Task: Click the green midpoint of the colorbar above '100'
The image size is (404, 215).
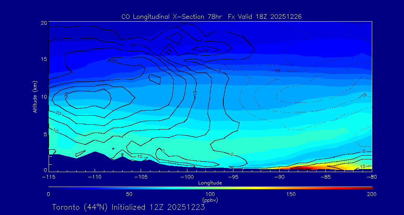Action: [211, 188]
